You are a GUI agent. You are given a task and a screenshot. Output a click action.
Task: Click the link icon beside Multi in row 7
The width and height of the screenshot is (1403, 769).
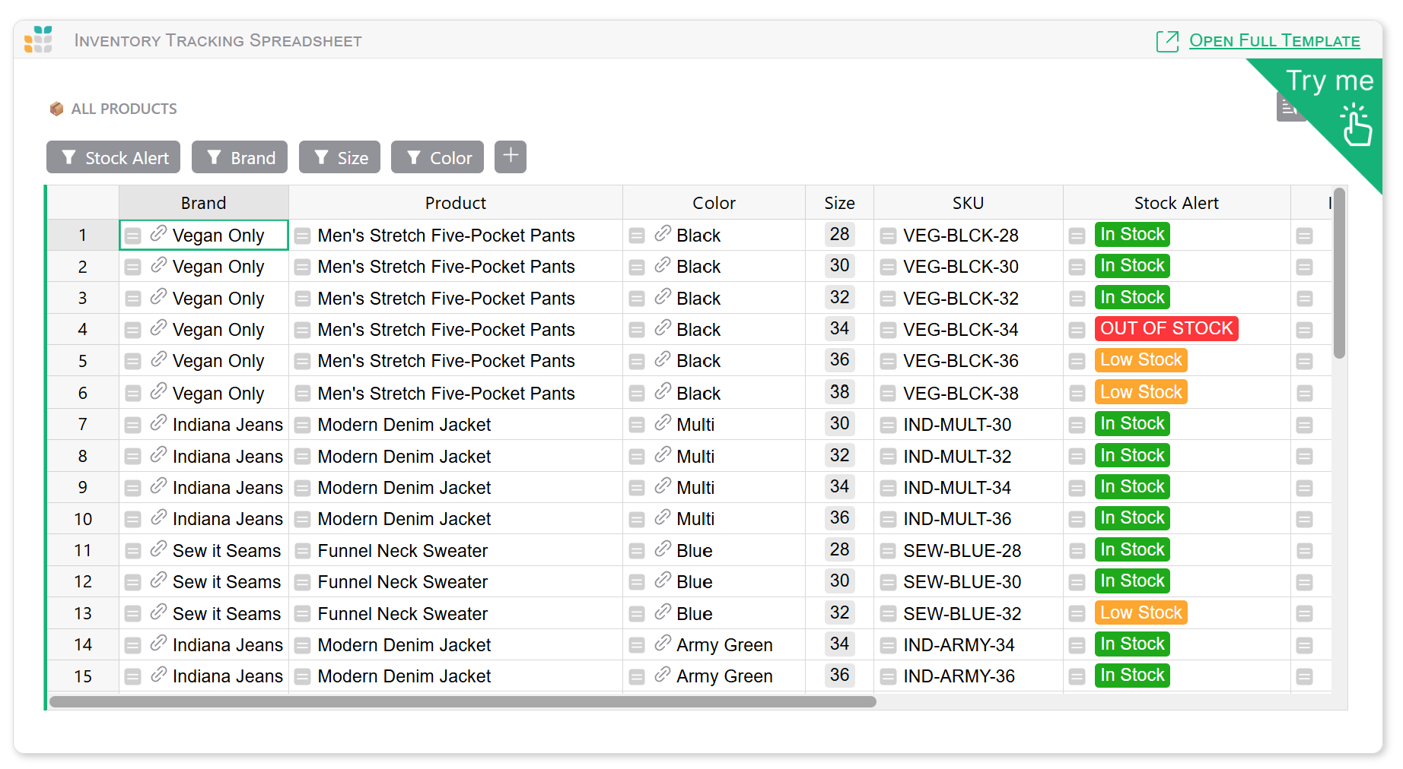[x=663, y=422]
